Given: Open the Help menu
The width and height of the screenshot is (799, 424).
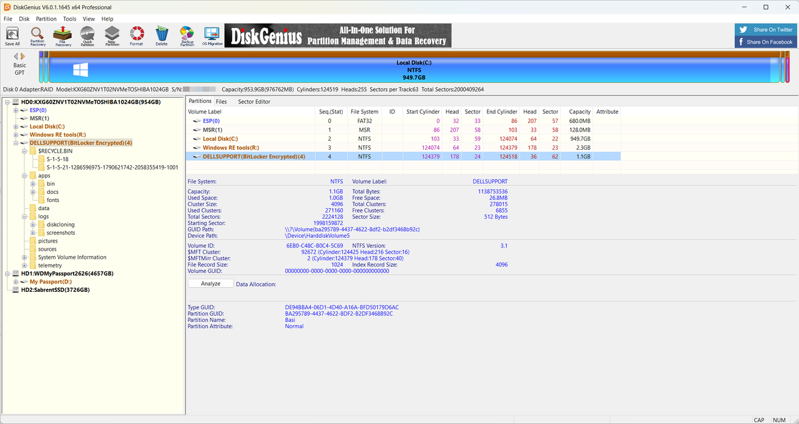Looking at the screenshot, I should point(107,19).
